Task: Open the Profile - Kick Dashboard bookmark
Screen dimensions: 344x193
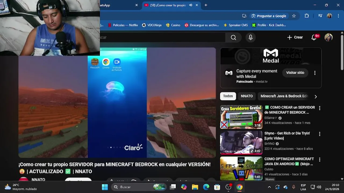Action: 269,25
